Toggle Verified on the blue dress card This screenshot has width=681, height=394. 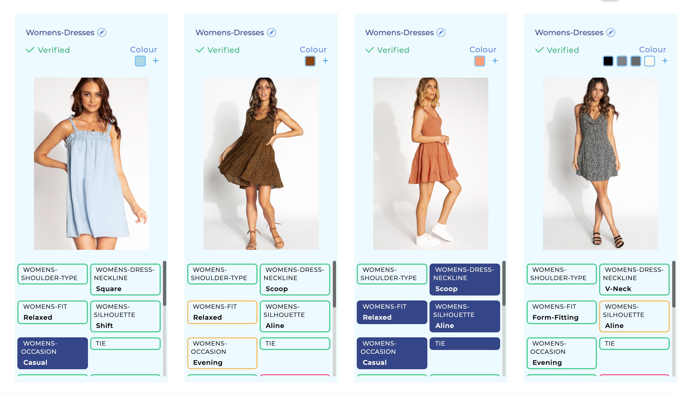pyautogui.click(x=48, y=50)
